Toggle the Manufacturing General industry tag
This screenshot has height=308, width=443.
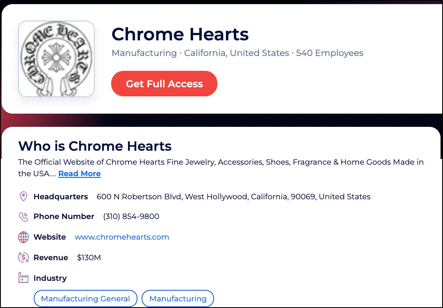point(85,299)
